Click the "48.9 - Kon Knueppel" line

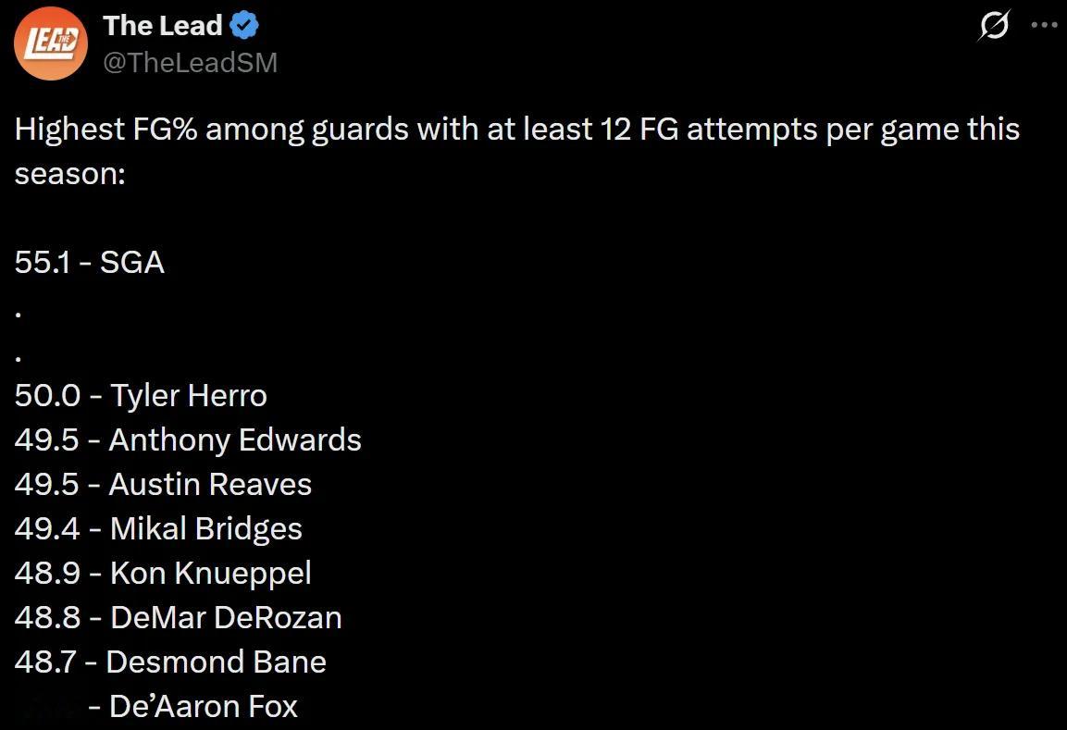[x=163, y=573]
